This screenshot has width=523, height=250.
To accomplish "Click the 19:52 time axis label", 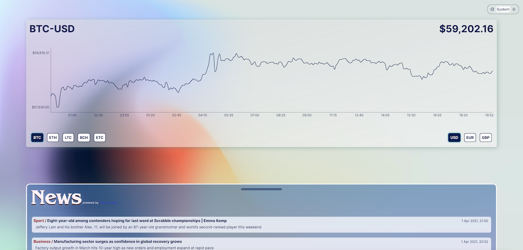I will pos(489,115).
